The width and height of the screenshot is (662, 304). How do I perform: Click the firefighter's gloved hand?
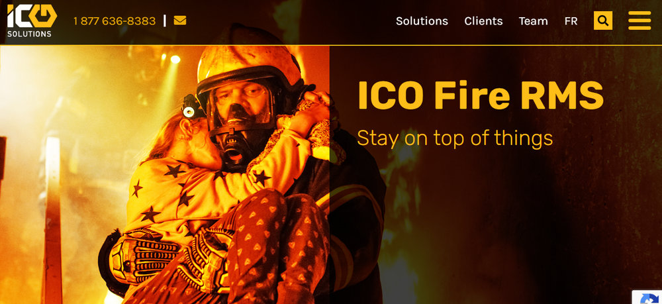[144, 256]
